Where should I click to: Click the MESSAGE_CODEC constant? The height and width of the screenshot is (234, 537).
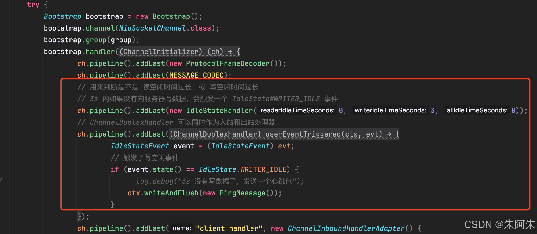[196, 75]
